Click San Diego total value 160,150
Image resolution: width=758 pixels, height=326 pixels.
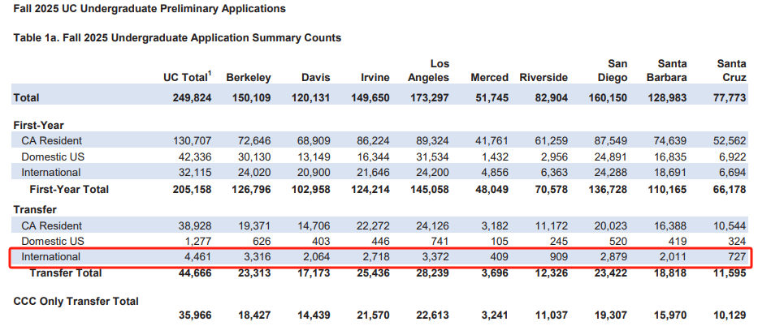[608, 98]
